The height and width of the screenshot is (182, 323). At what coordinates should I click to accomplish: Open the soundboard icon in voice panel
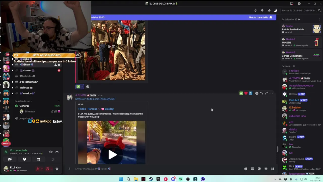click(x=53, y=159)
